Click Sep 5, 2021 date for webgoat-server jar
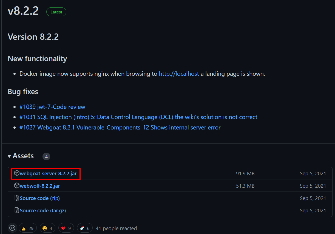 (313, 174)
